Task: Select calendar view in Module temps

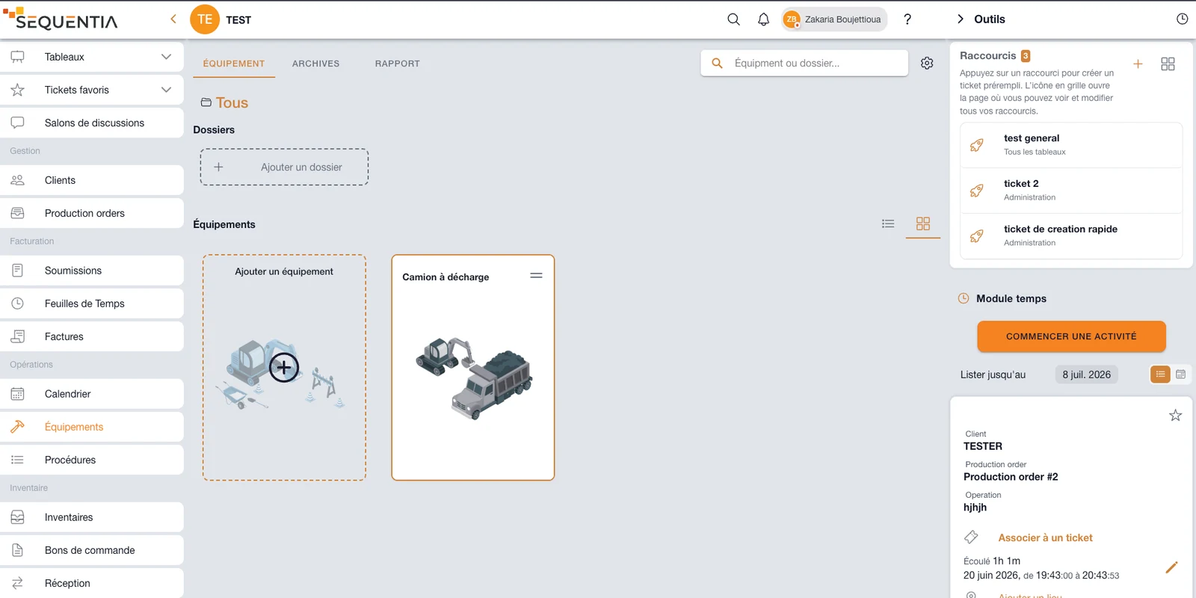Action: tap(1180, 374)
